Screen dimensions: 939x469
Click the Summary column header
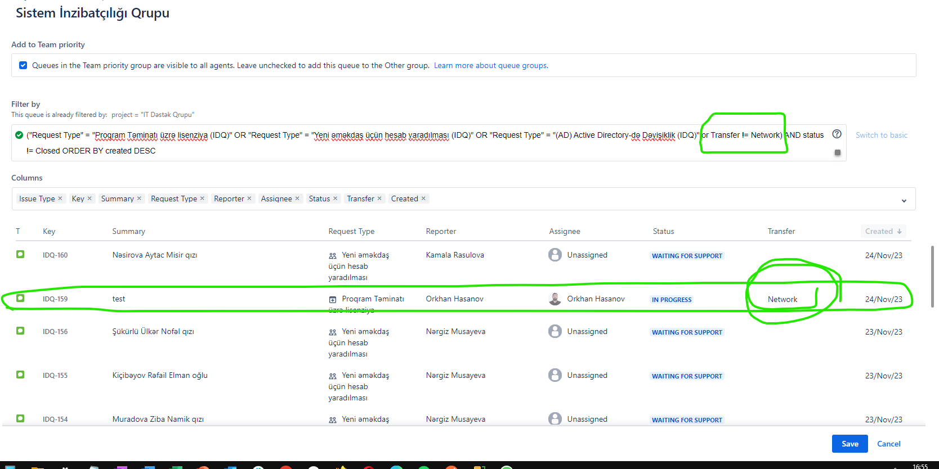[x=129, y=231]
